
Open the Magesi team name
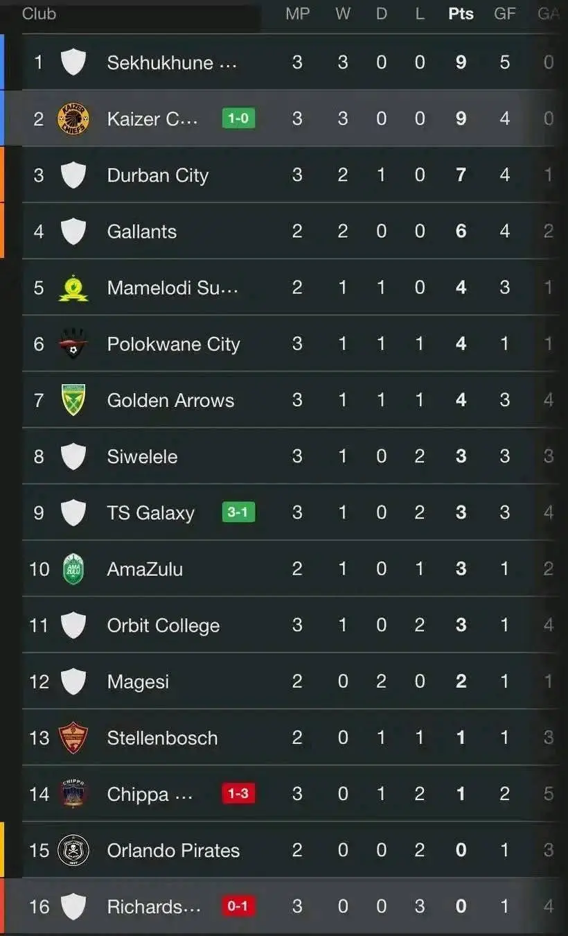138,682
